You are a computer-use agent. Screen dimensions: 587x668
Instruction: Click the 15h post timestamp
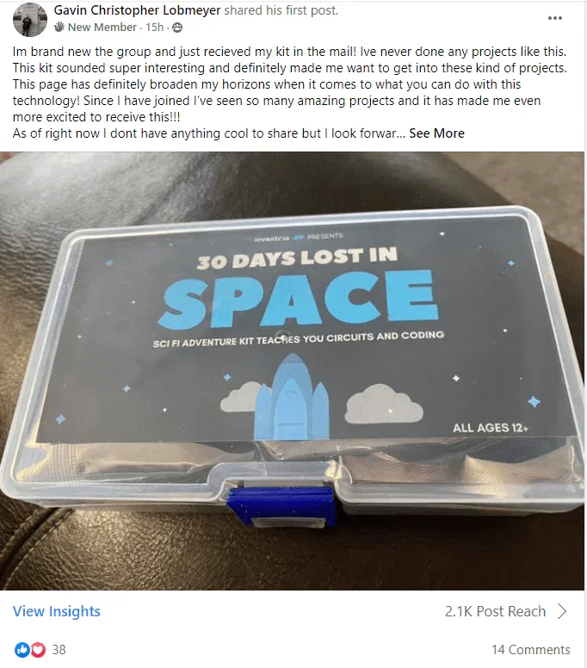click(x=154, y=28)
